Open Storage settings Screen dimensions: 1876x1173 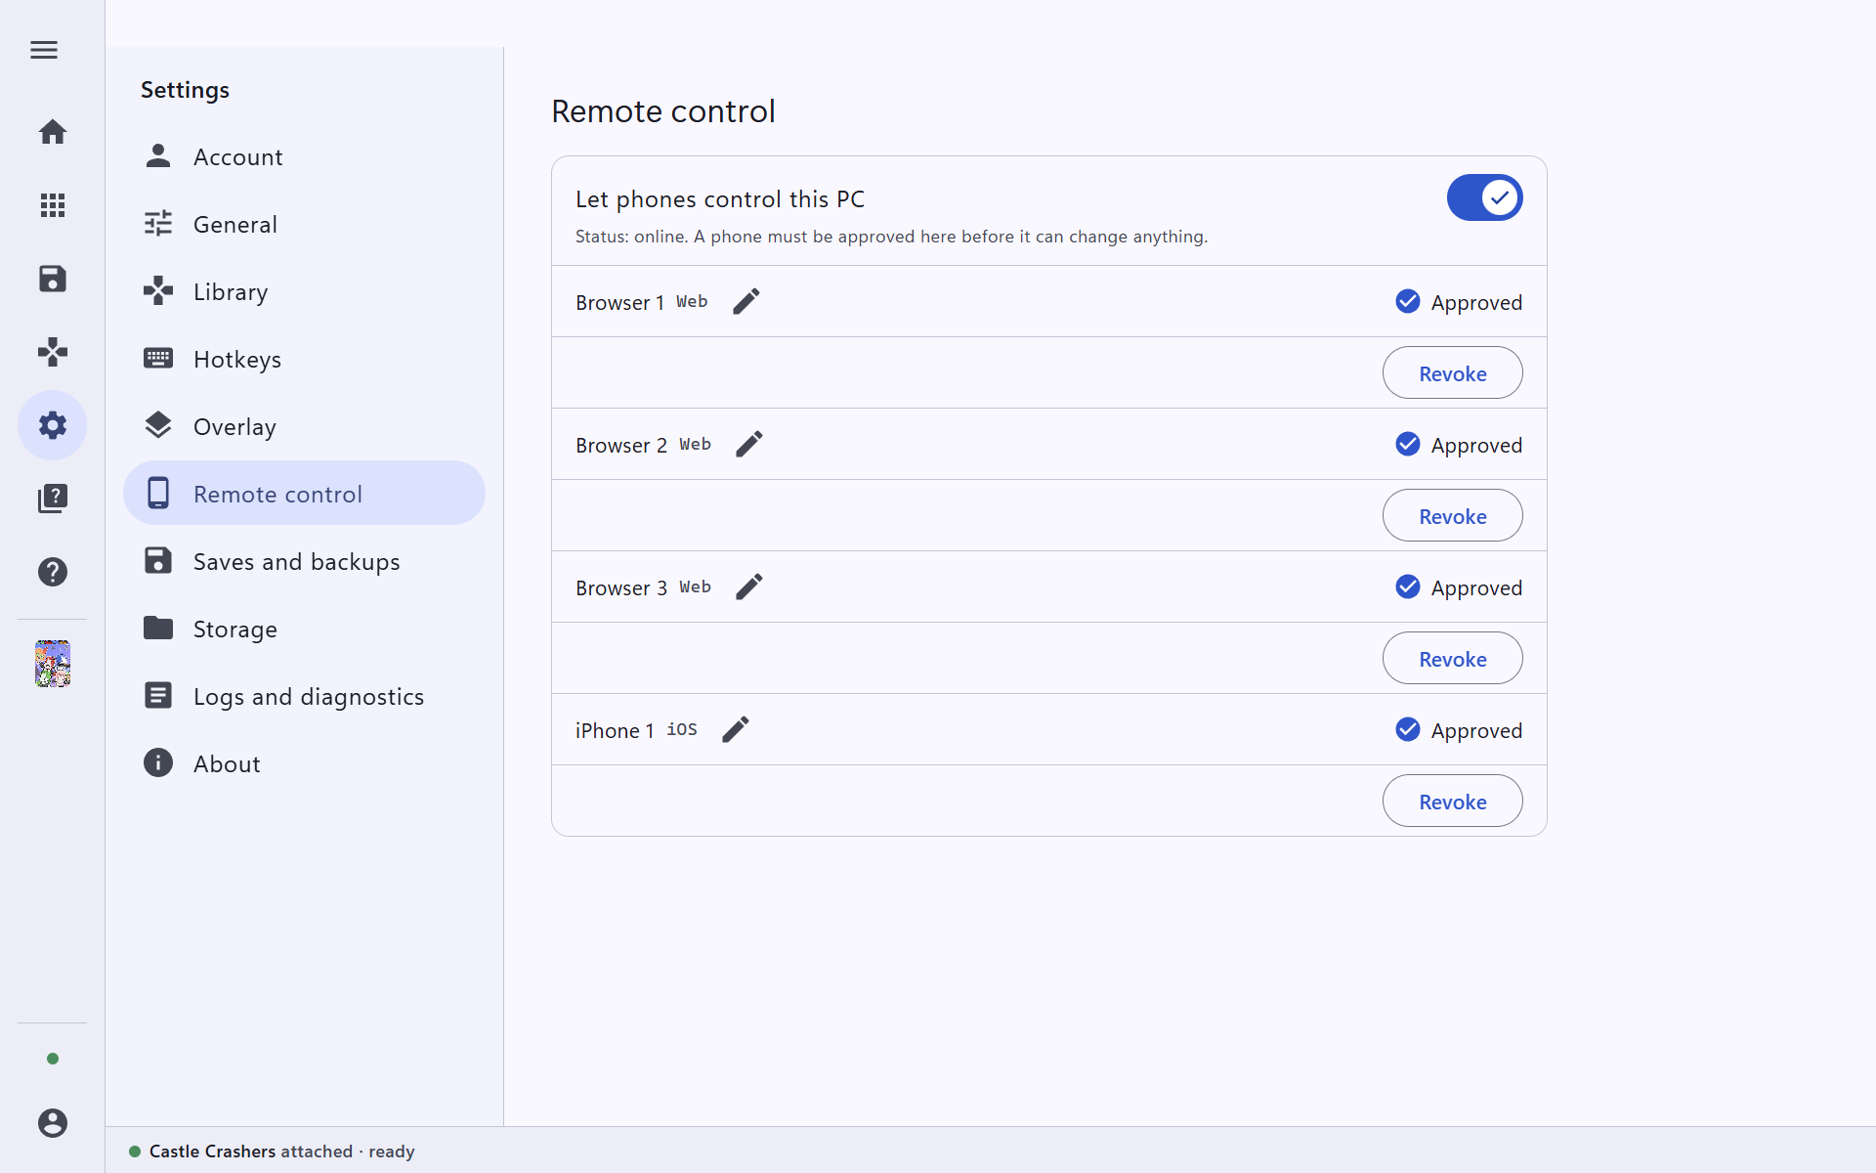[x=304, y=629]
